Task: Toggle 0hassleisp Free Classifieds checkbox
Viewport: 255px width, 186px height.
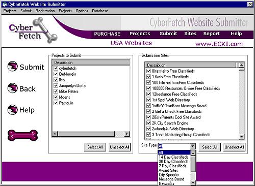Action: (148, 71)
